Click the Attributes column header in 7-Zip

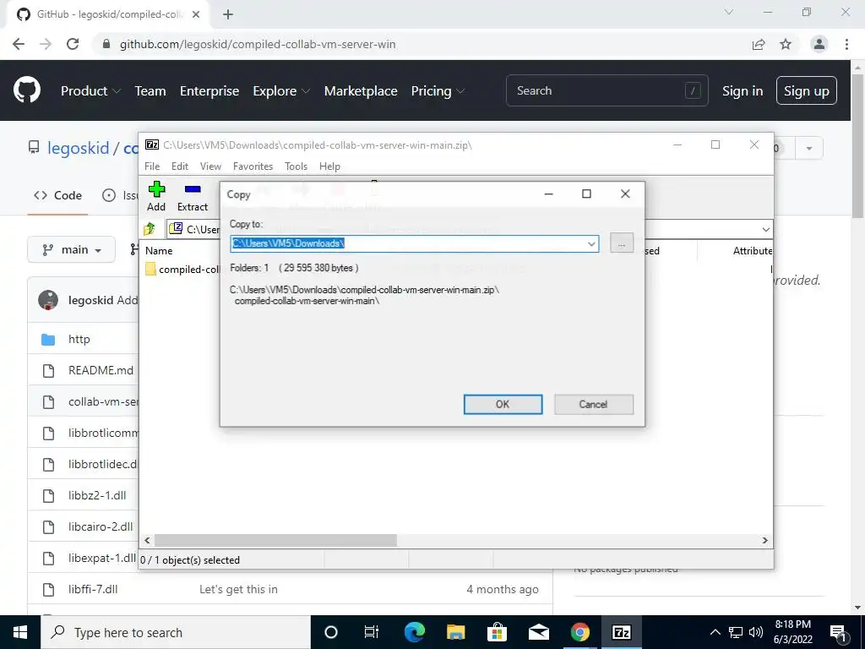point(751,250)
